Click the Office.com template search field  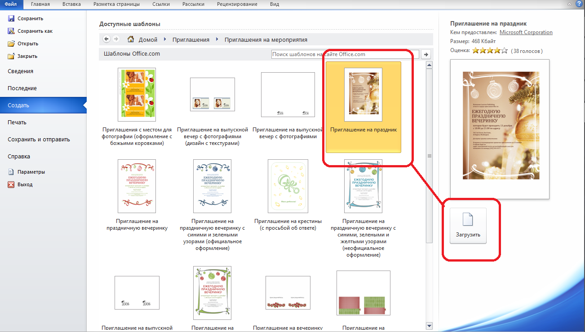(x=345, y=54)
